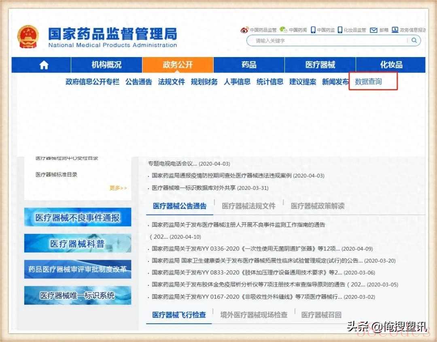Open 规划财务 submenu link
This screenshot has width=437, height=342.
(x=204, y=82)
